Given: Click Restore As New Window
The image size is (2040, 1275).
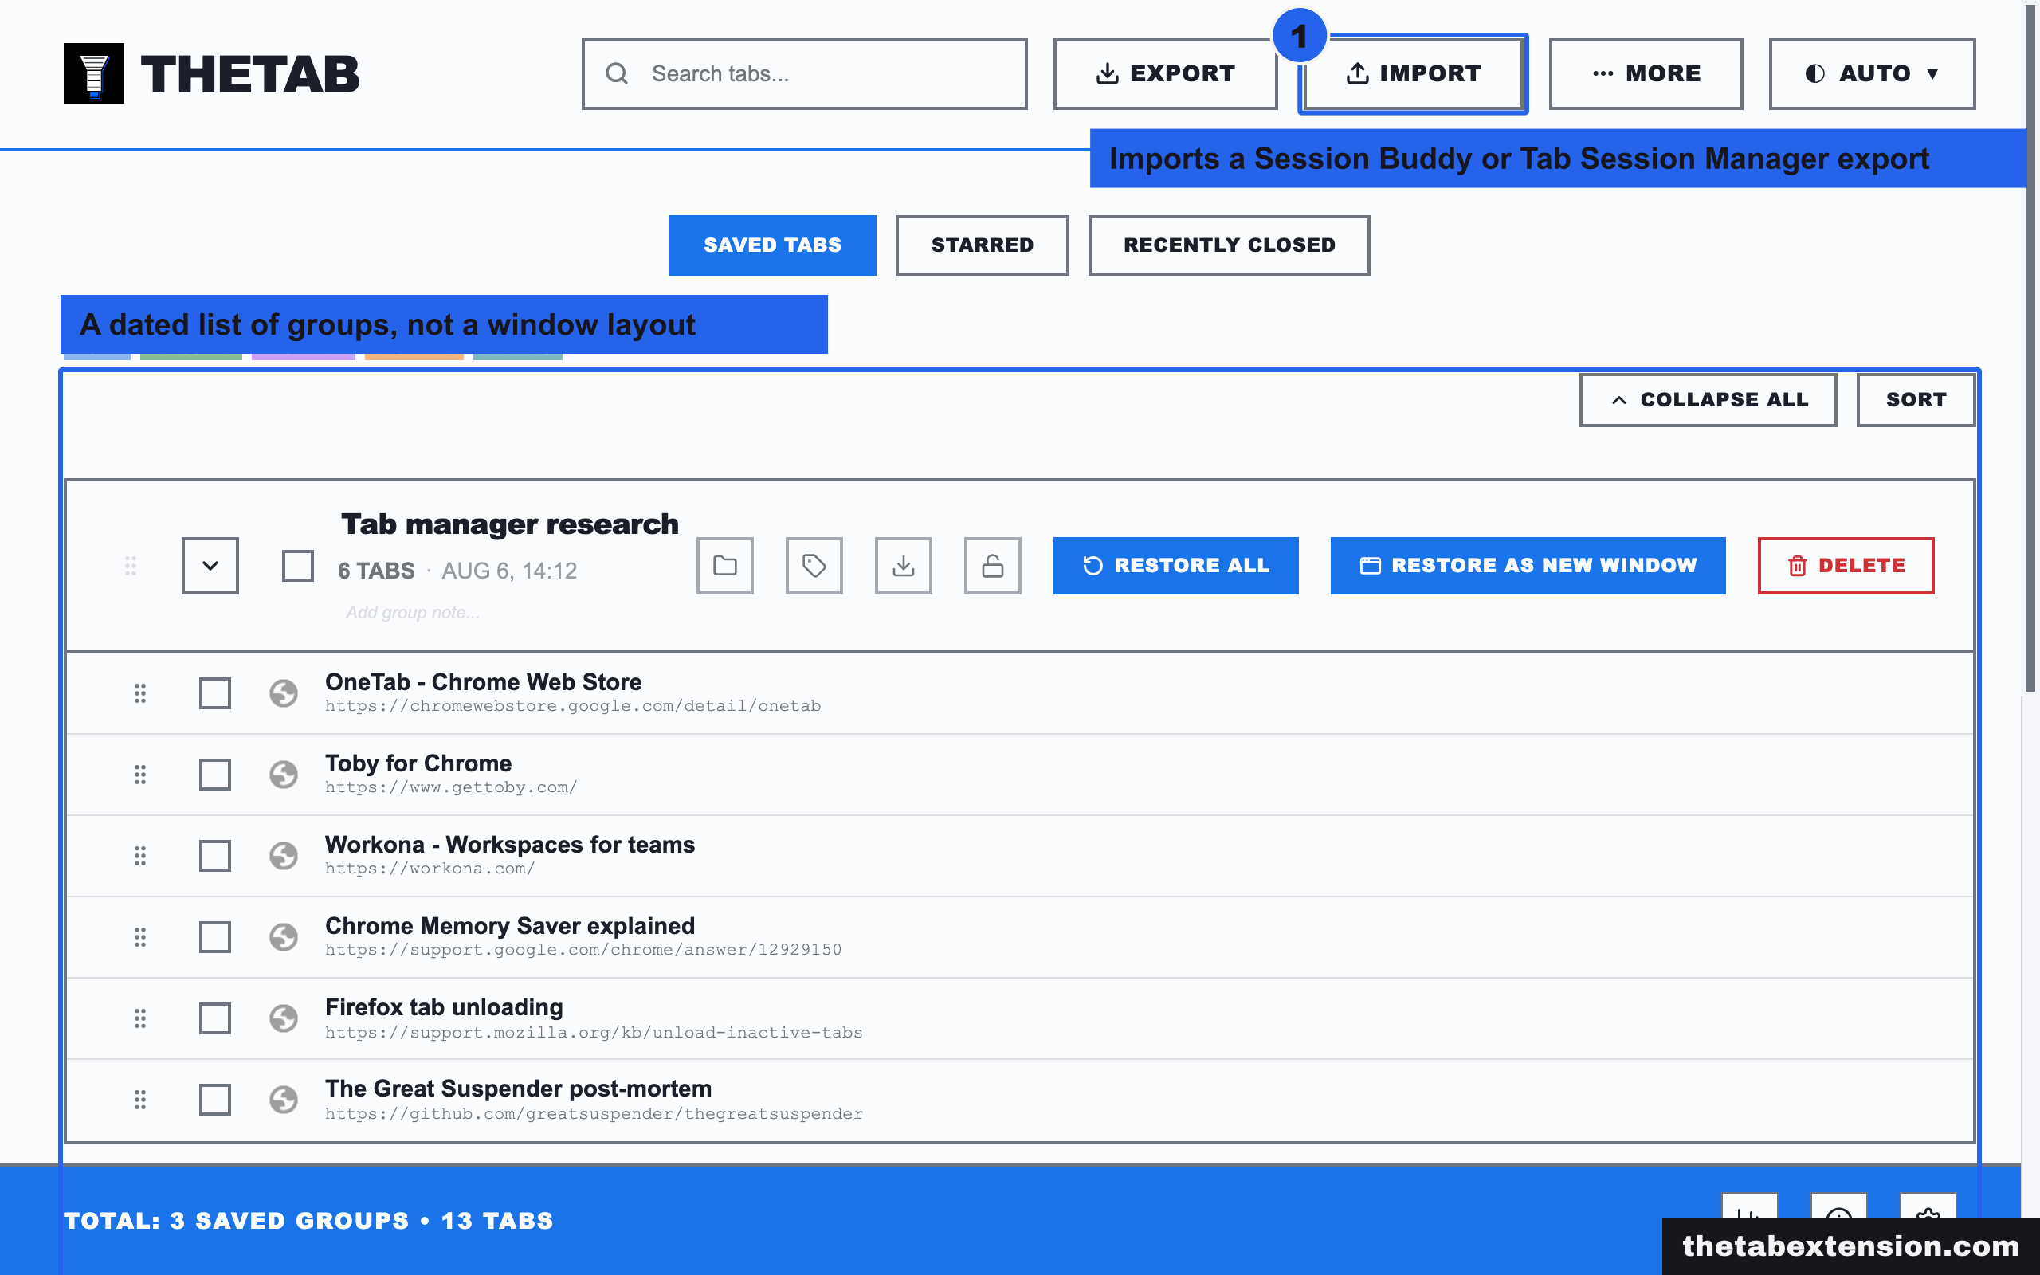Looking at the screenshot, I should pyautogui.click(x=1528, y=565).
